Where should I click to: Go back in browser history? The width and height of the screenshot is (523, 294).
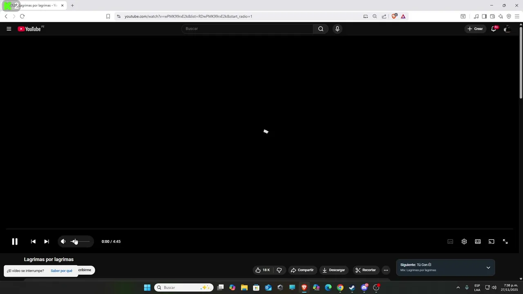tap(6, 16)
